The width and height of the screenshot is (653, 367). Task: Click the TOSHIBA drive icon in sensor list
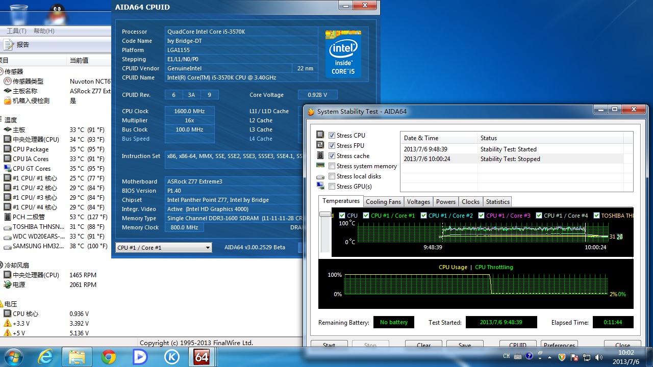pyautogui.click(x=7, y=227)
